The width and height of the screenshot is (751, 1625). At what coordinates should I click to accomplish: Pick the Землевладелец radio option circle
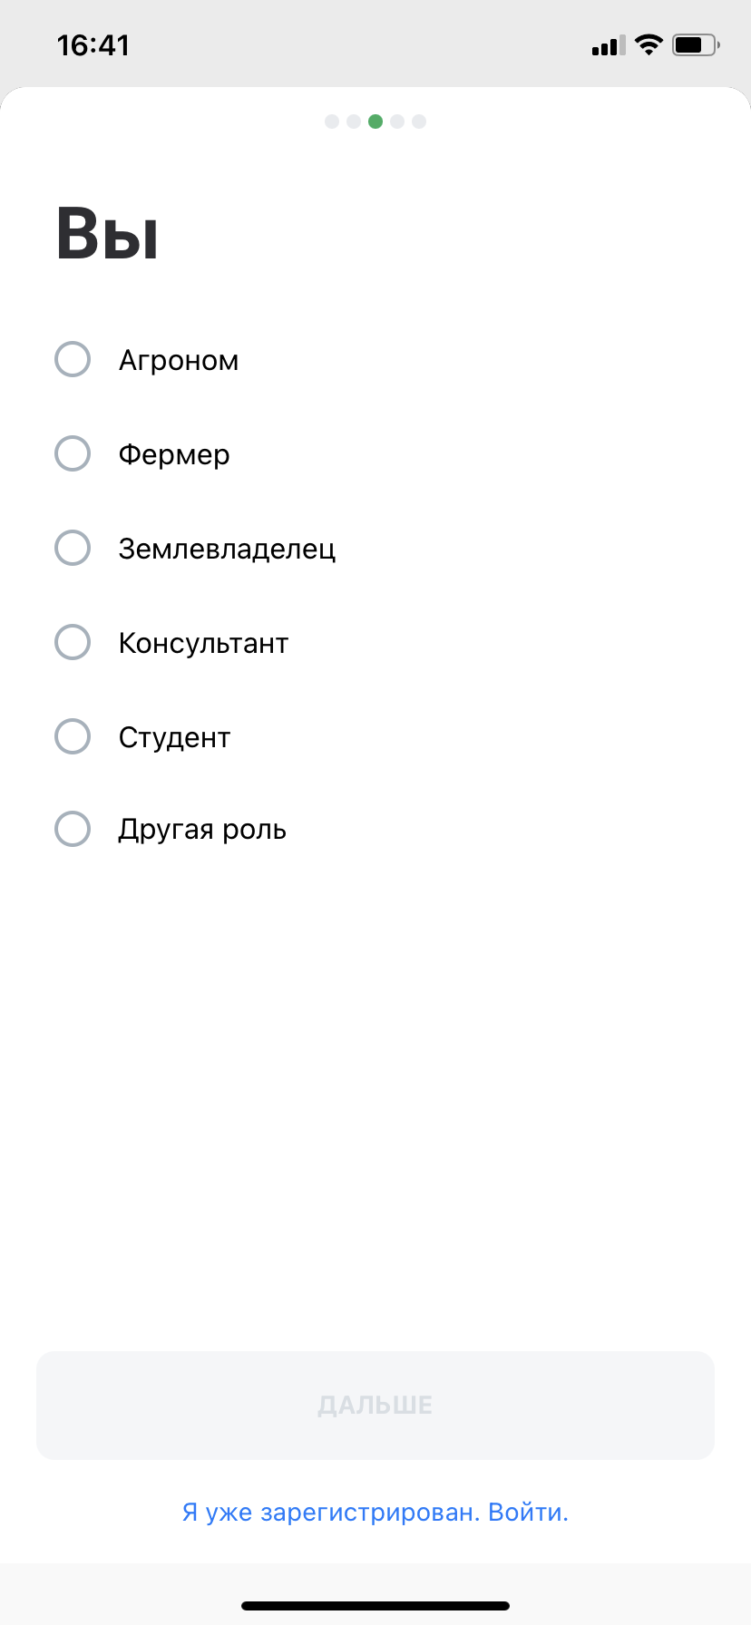tap(73, 548)
